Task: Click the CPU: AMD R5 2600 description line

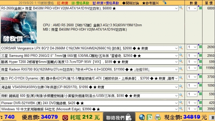Action: [92, 25]
